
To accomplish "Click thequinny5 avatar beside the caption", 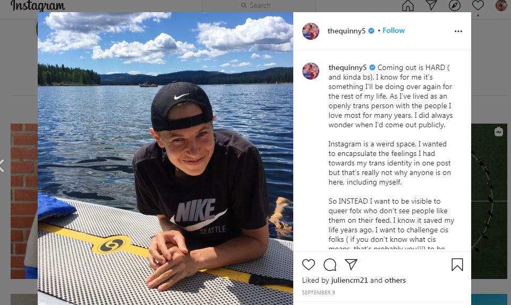I will point(311,71).
